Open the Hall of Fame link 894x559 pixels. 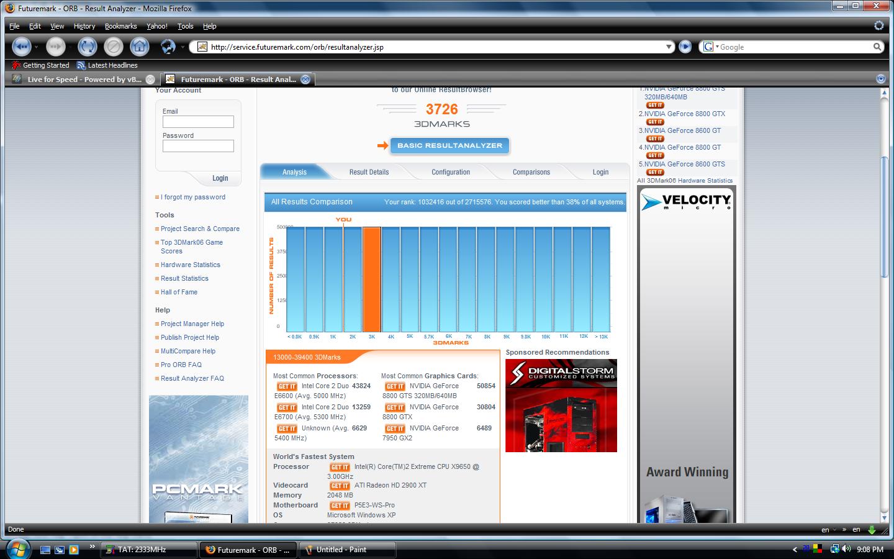179,293
